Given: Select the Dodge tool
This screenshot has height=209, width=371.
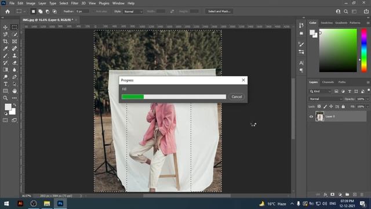Looking at the screenshot, I should point(5,77).
